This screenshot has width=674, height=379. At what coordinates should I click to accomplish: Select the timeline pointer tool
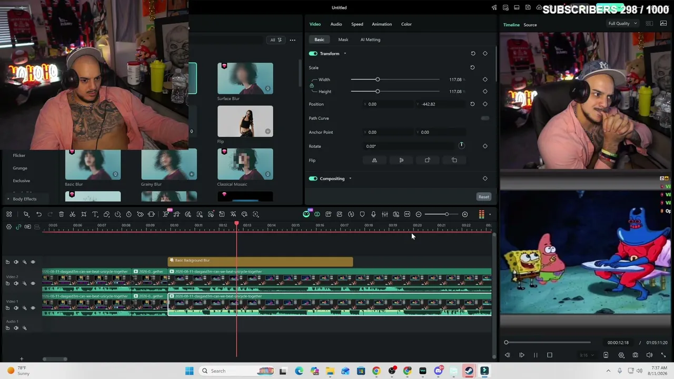26,214
